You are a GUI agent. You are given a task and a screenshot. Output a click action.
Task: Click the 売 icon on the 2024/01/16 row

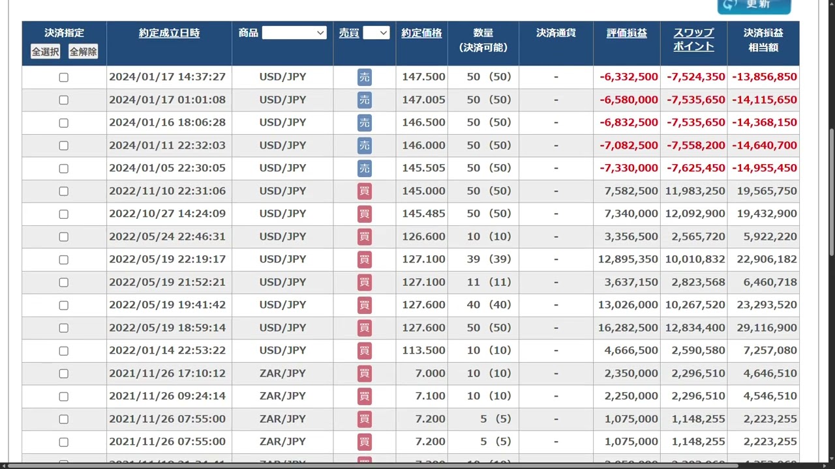[x=364, y=122]
